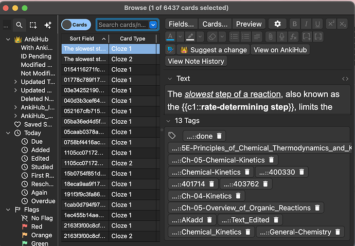Remove the General-Chemistry tag
The image size is (355, 246).
click(338, 232)
